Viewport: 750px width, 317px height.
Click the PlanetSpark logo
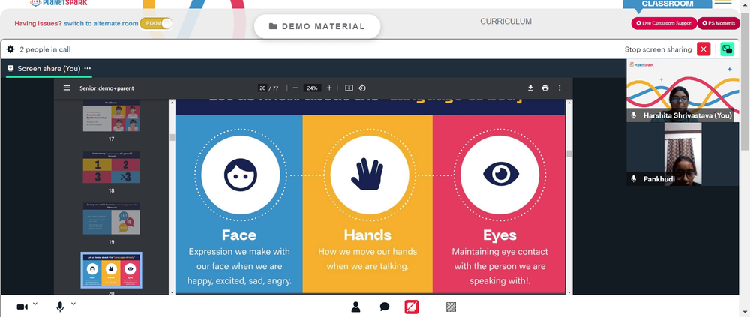(x=58, y=3)
